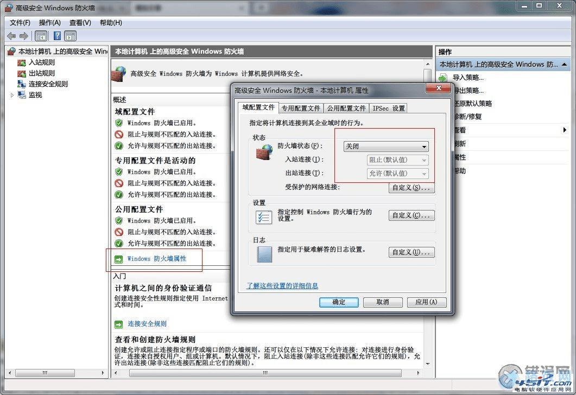Click the bottom horizontal scrollbar of the console tree
The image size is (576, 395).
pos(46,373)
